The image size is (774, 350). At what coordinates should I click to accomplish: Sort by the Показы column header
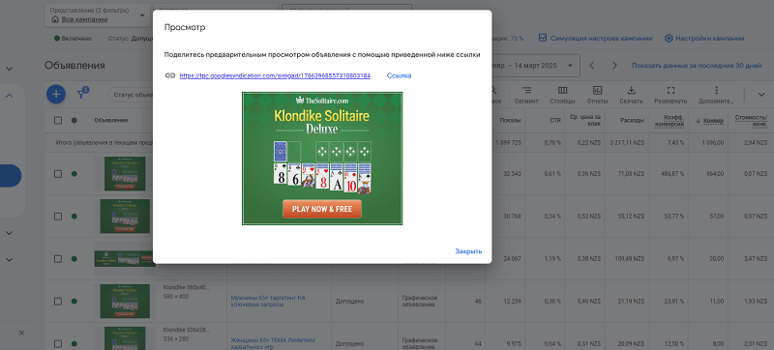510,120
